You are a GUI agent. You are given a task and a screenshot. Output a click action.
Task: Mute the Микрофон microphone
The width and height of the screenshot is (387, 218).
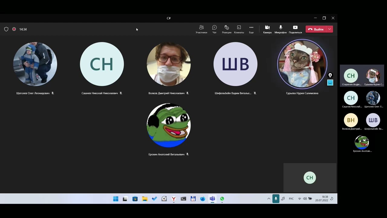coord(281,29)
